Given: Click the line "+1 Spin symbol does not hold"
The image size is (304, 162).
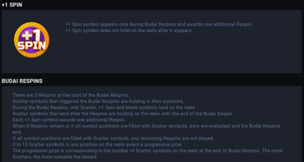Looking at the screenshot, I should click(129, 30).
